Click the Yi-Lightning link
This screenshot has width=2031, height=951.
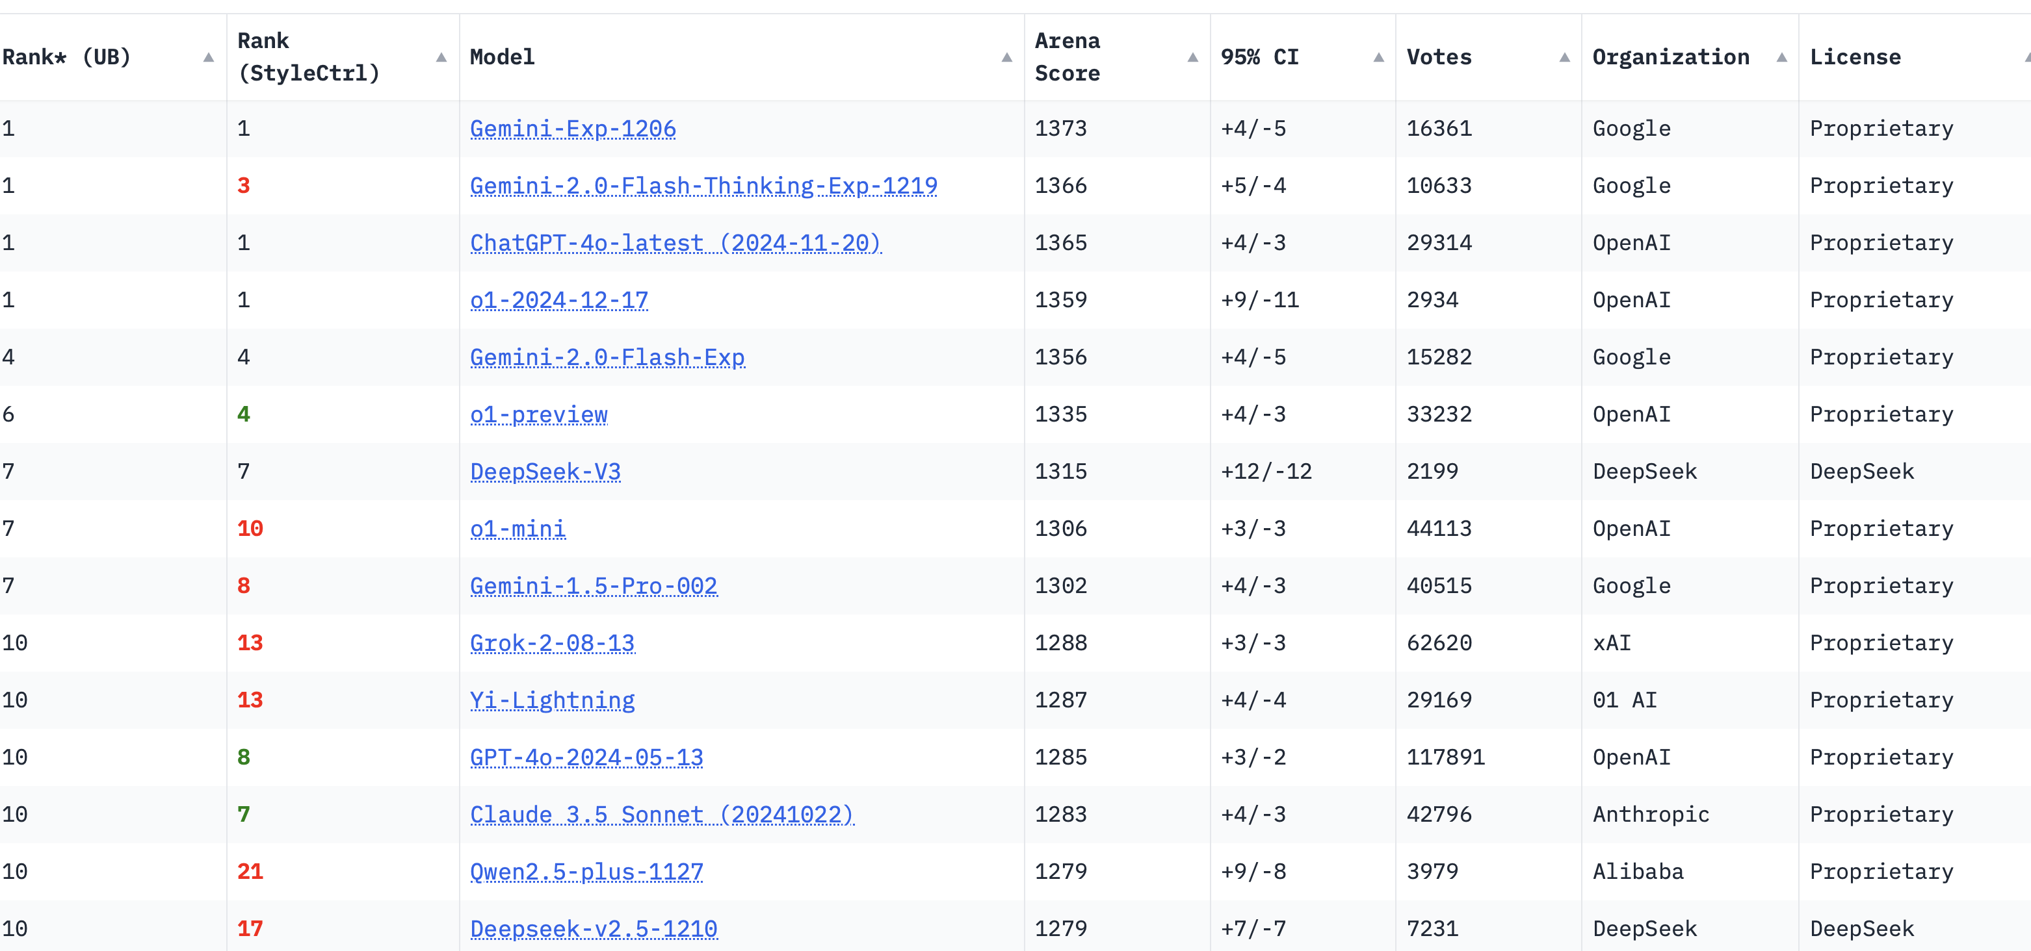pos(552,700)
